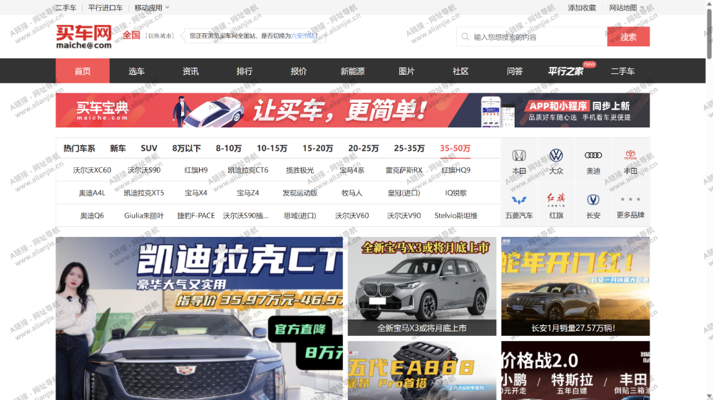The image size is (713, 400).
Task: Open 宝马X4 car link
Action: [x=196, y=193]
